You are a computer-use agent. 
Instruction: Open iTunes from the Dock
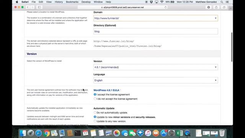pos(148,133)
